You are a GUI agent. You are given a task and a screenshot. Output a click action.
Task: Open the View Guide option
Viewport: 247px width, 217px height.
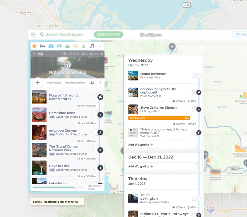coord(54,83)
